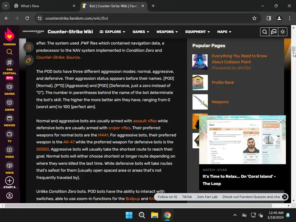Open the sniper rifles link
The width and height of the screenshot is (296, 222).
coord(119,128)
